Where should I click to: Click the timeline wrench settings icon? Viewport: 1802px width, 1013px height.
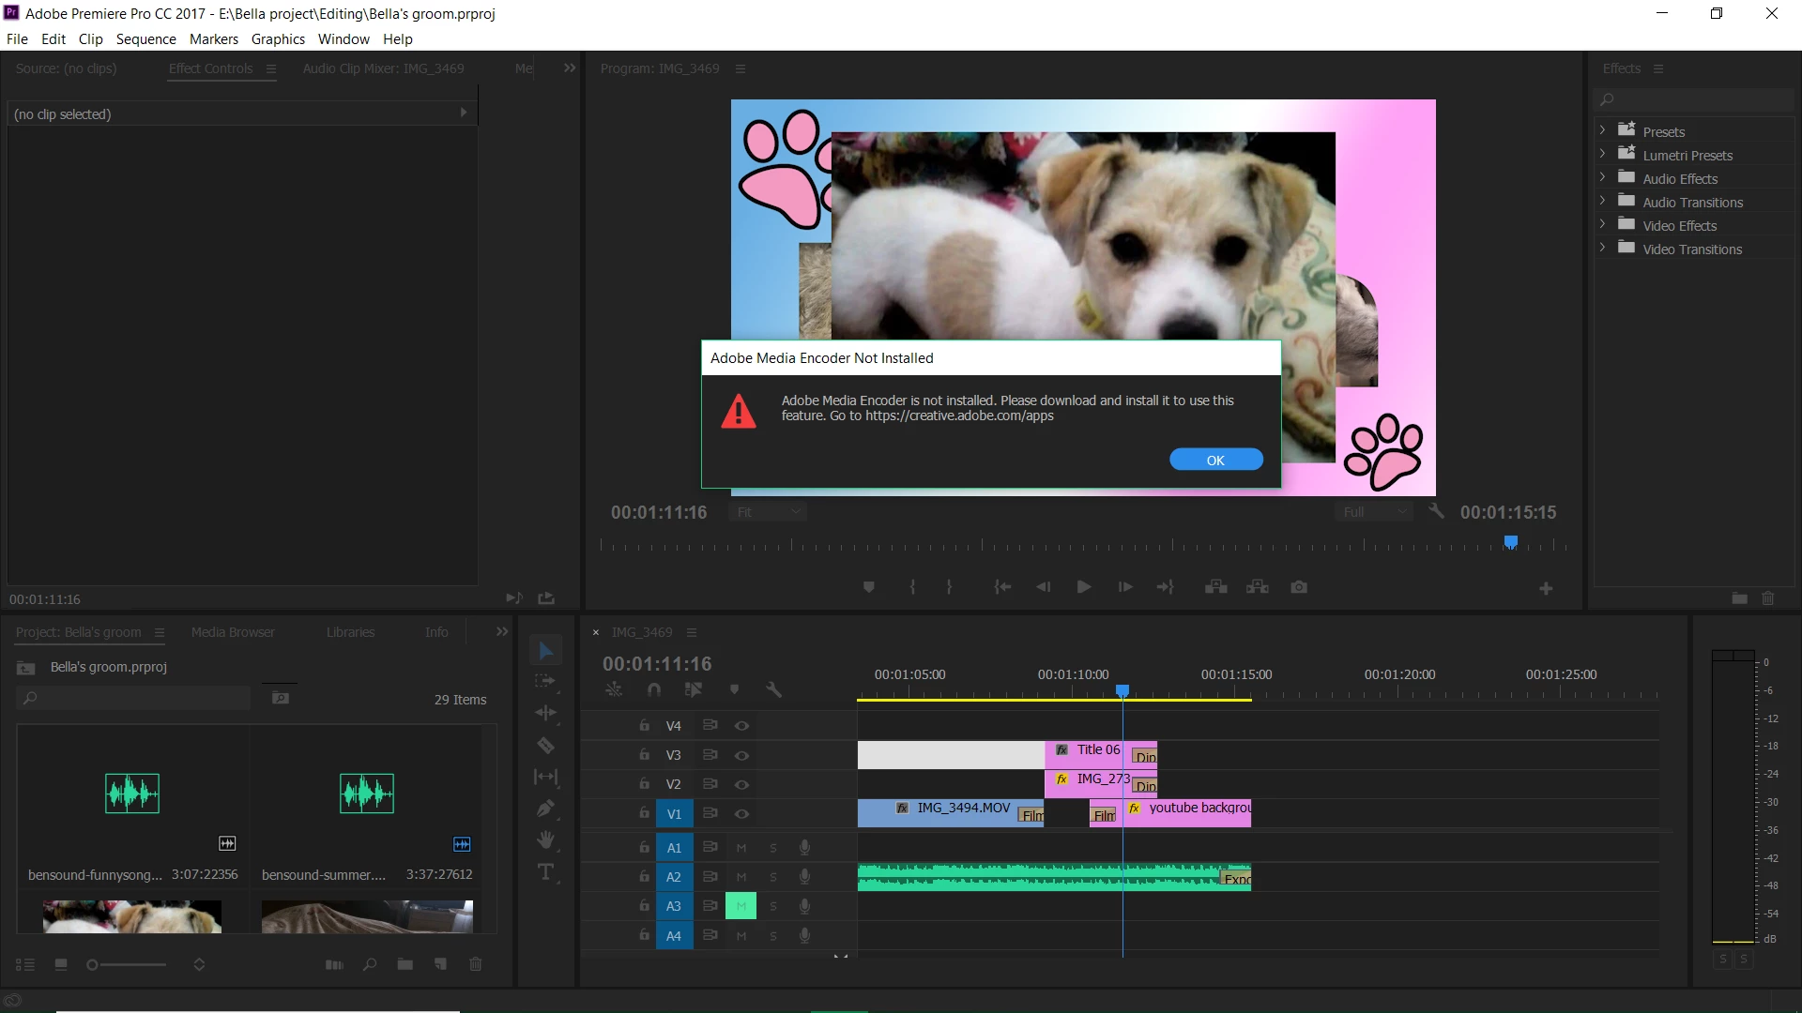click(773, 689)
